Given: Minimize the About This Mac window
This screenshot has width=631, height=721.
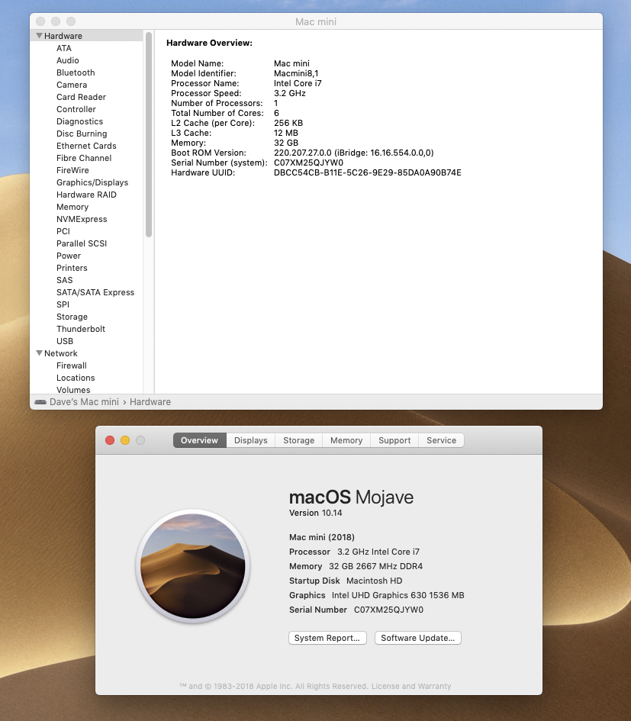Looking at the screenshot, I should [125, 440].
